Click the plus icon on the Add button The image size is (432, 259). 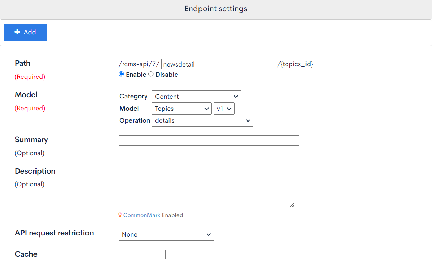click(x=17, y=32)
